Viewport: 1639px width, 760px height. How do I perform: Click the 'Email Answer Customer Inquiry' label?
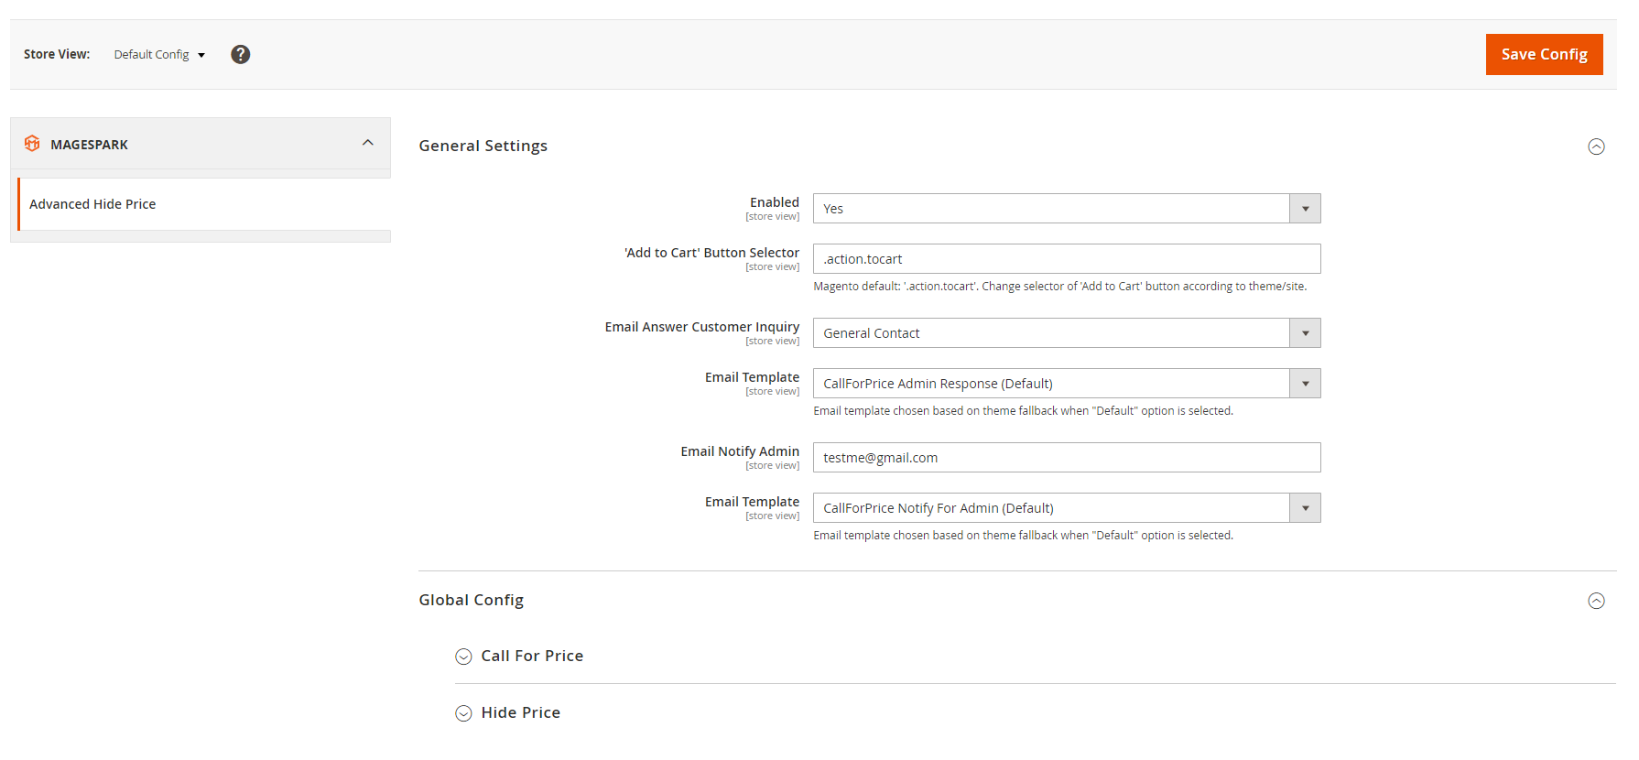coord(702,327)
